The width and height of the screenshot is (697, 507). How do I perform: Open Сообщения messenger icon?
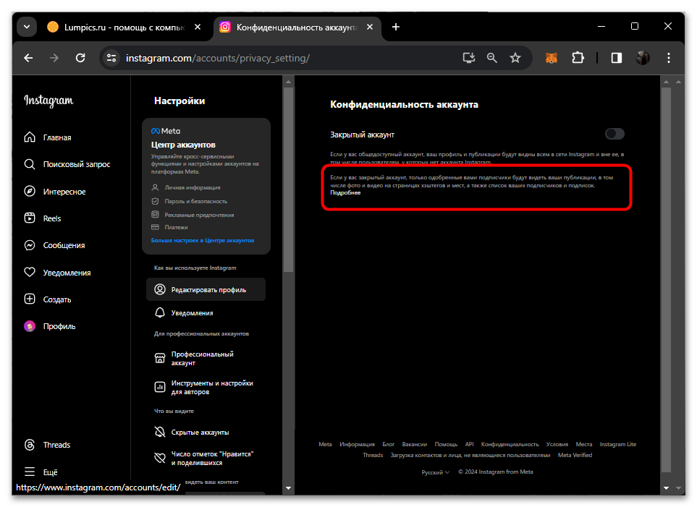click(30, 245)
